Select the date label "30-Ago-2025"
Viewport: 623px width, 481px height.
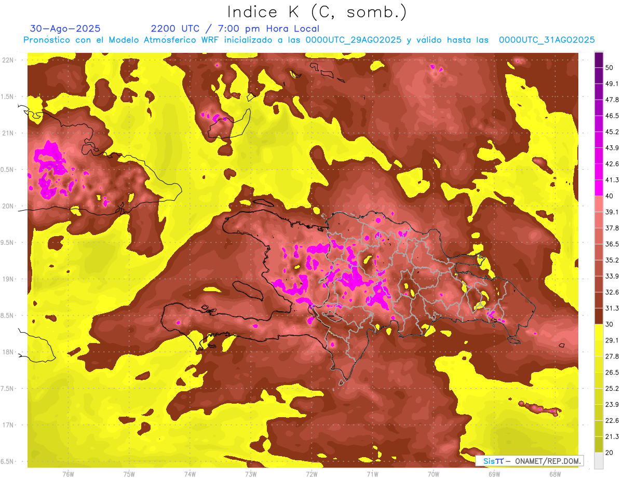65,29
